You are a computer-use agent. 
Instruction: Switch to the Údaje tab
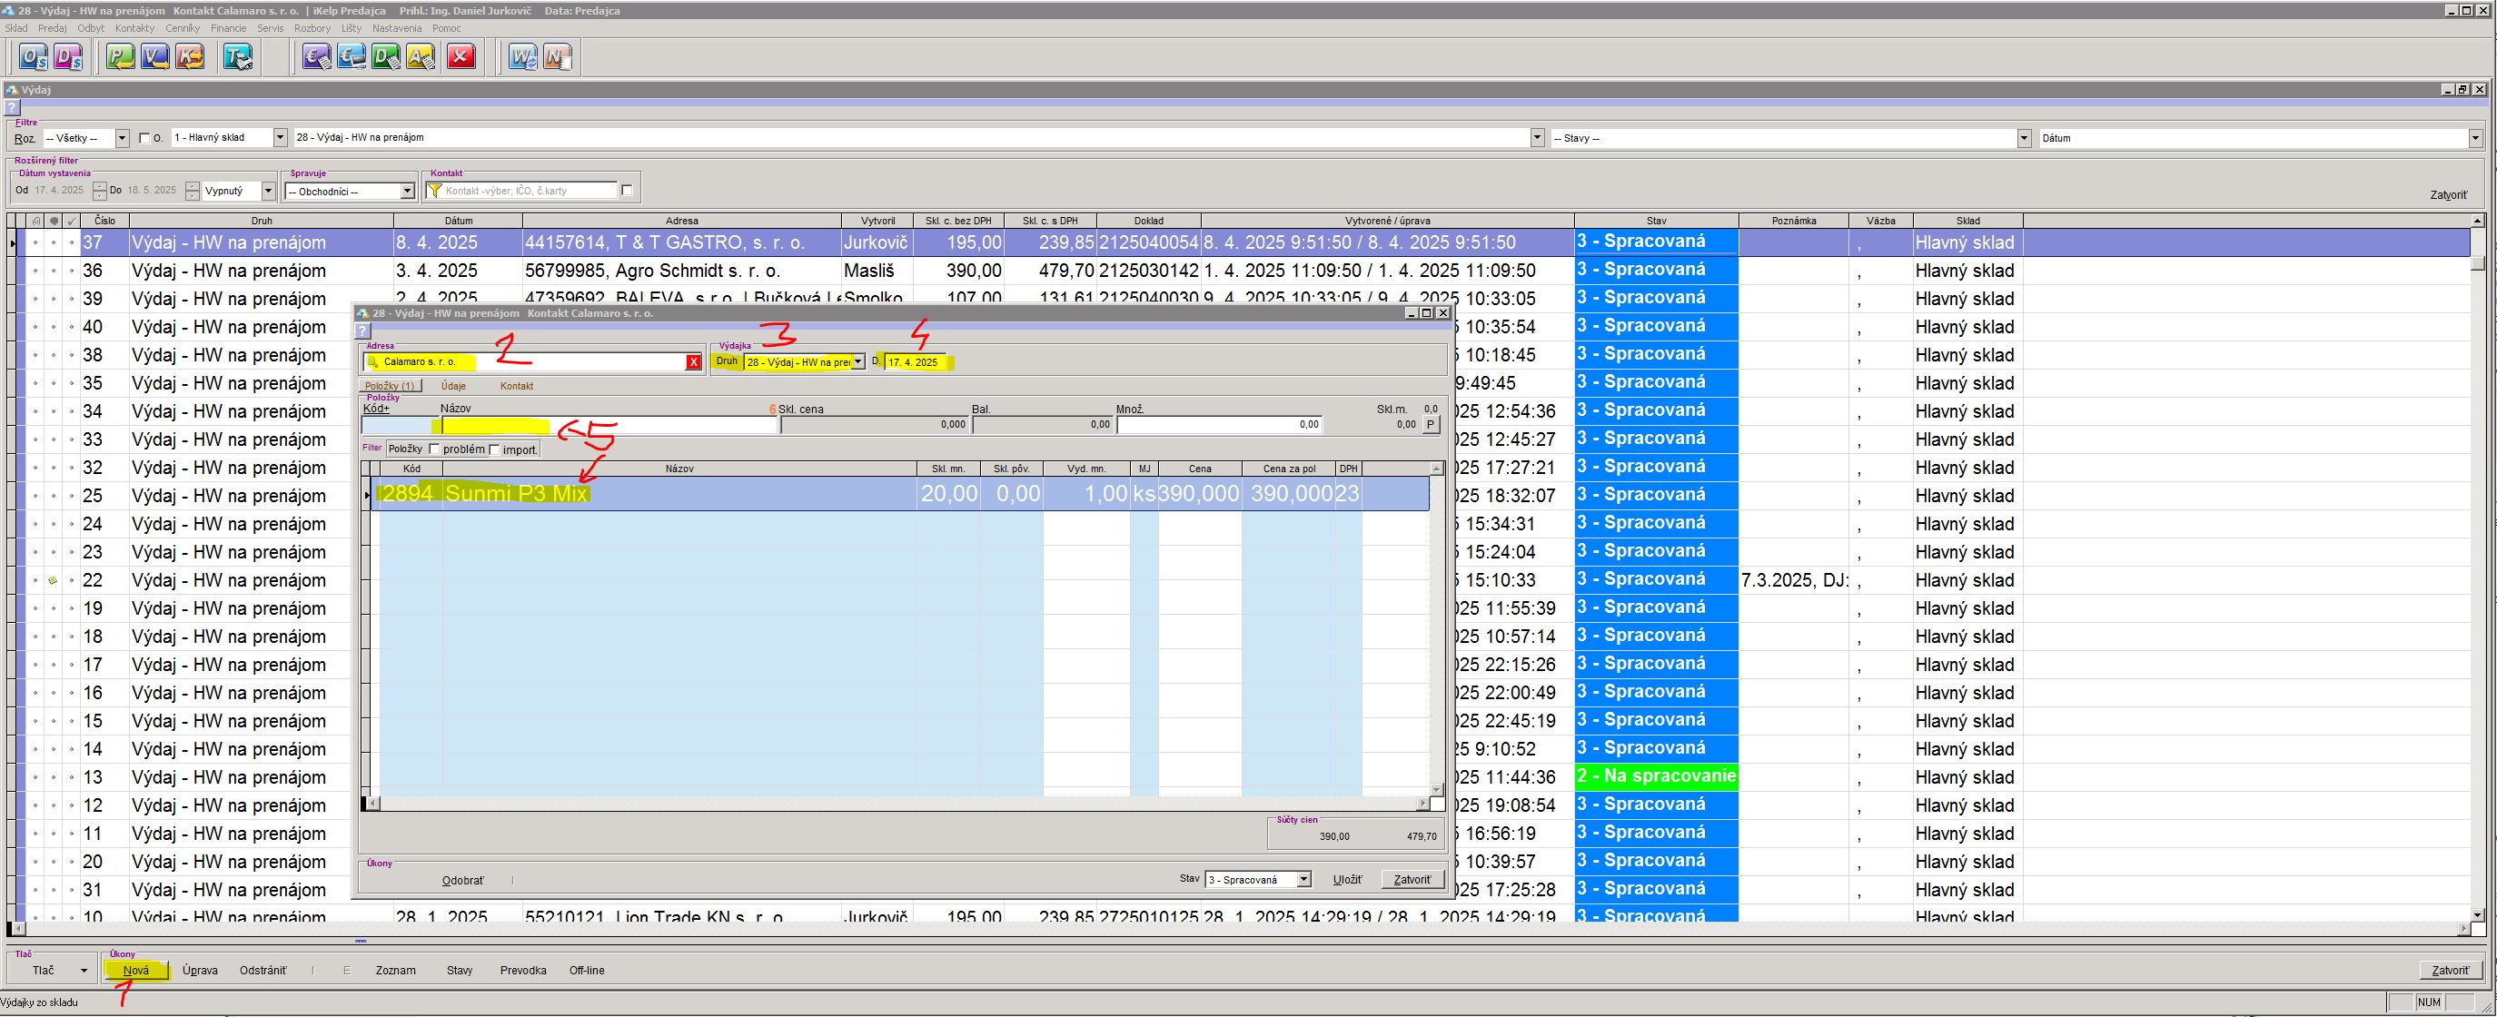pos(453,386)
